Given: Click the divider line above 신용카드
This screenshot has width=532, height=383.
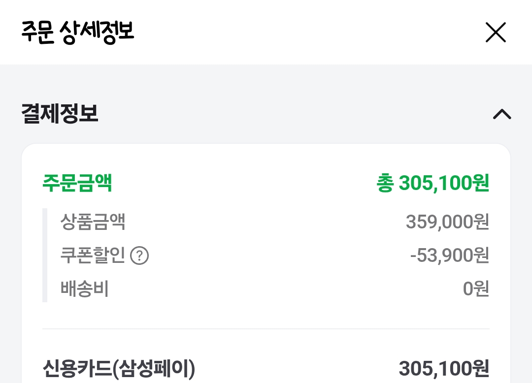Looking at the screenshot, I should 266,329.
